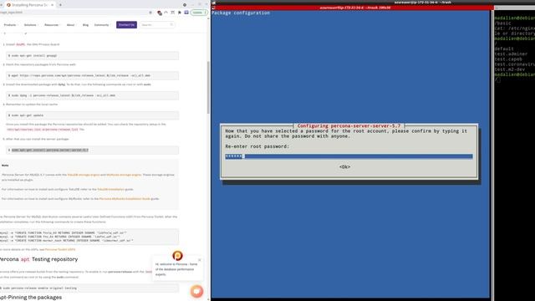Click the red terminal title bar

352,8
